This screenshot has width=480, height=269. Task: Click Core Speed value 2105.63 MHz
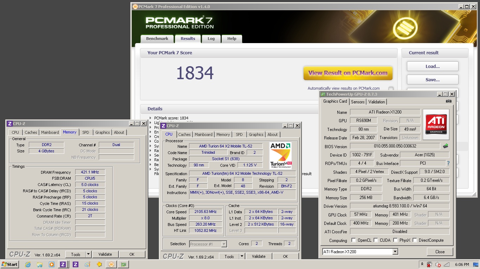[x=205, y=212]
